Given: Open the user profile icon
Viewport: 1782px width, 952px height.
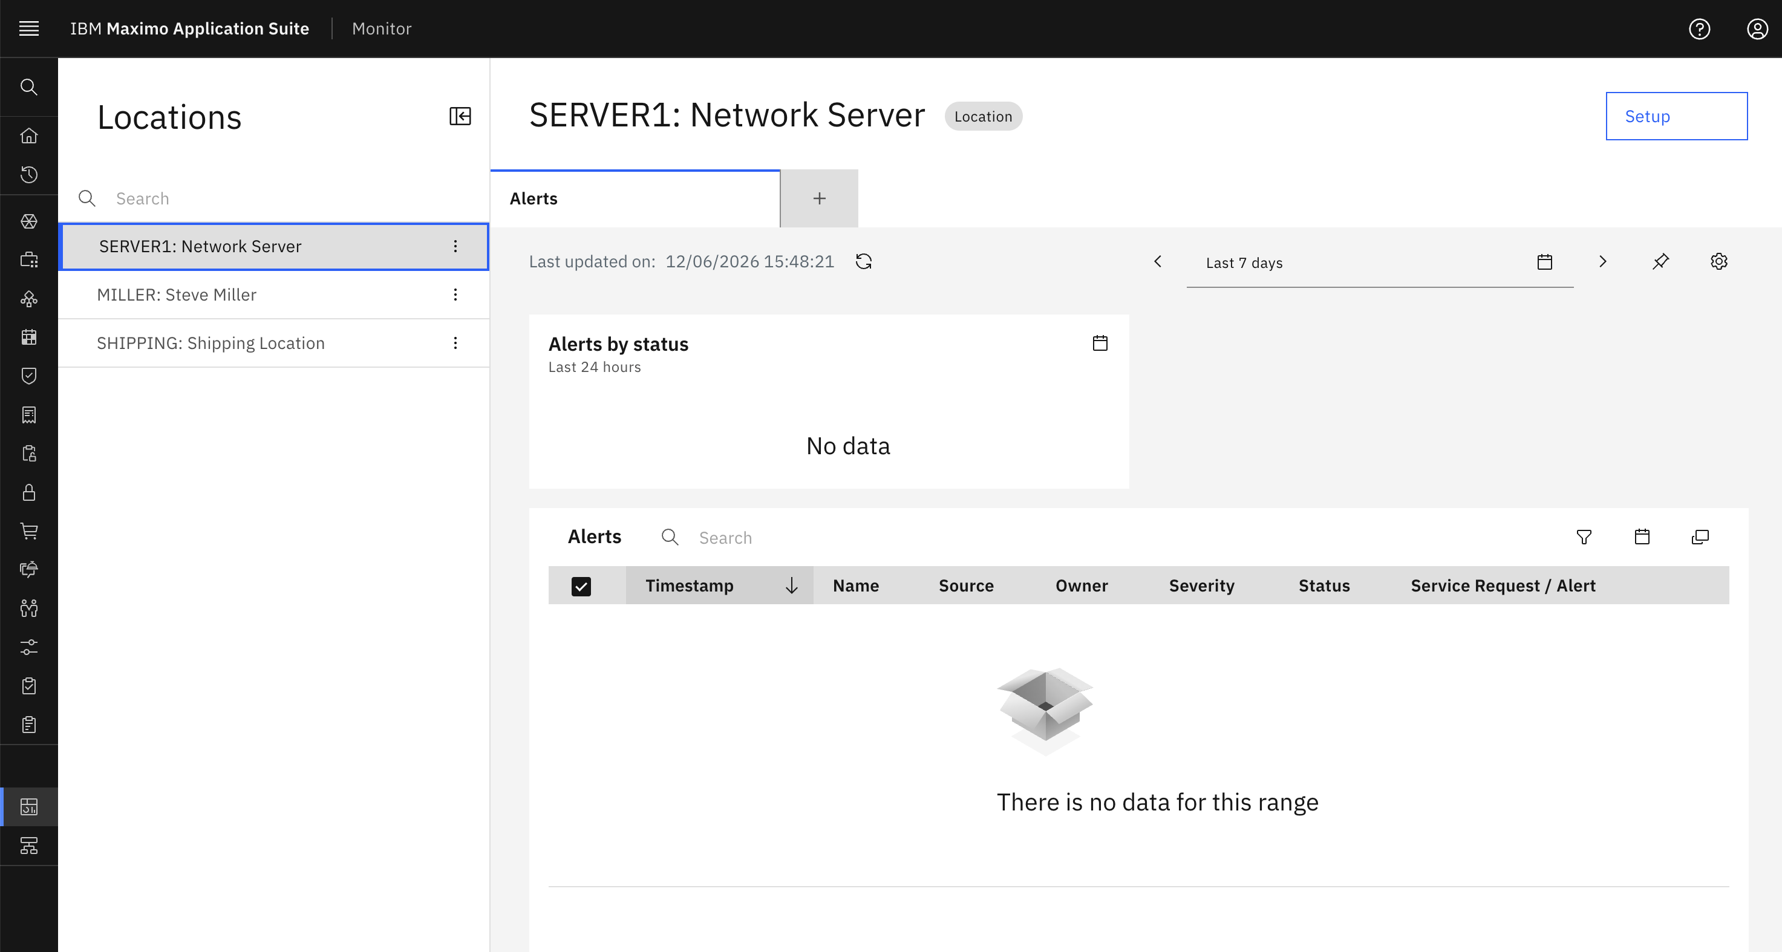Looking at the screenshot, I should (x=1758, y=28).
